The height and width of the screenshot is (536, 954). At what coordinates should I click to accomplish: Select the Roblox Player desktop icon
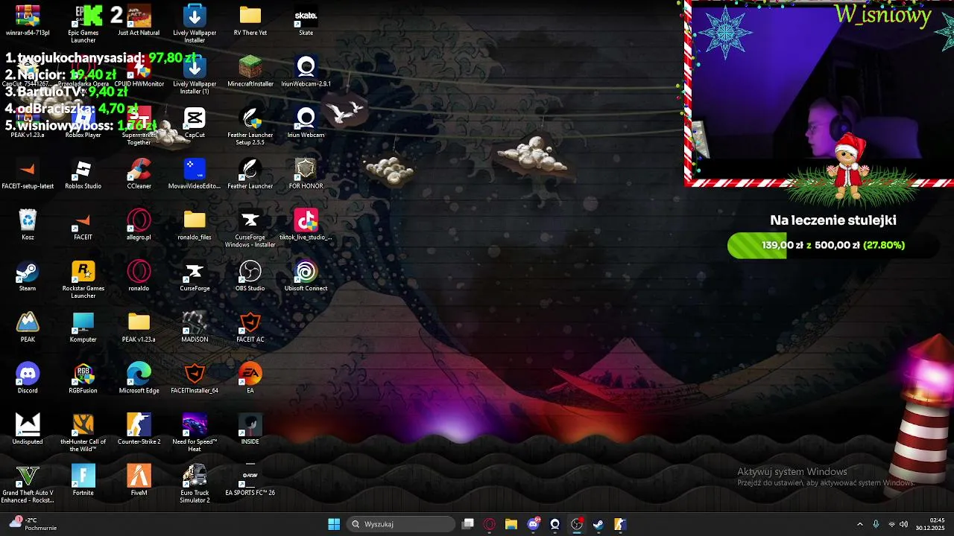point(83,123)
